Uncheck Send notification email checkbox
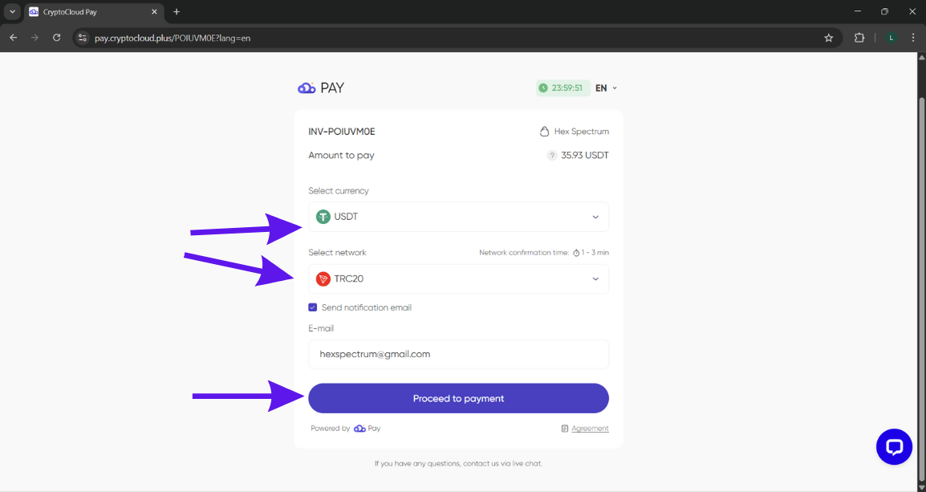Viewport: 926px width, 492px height. click(x=313, y=307)
